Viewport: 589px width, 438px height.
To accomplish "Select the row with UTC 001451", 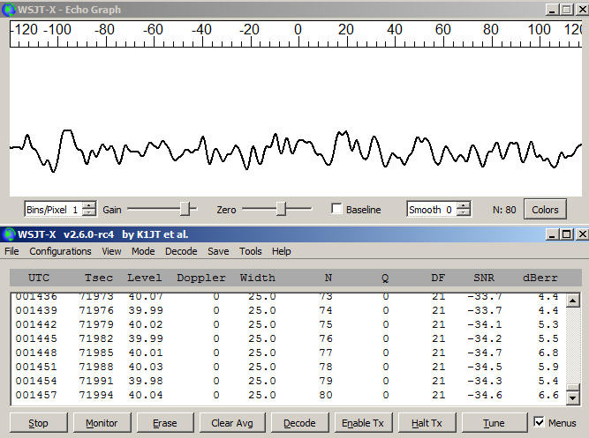I will click(287, 367).
